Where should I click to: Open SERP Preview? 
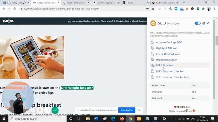point(164,65)
